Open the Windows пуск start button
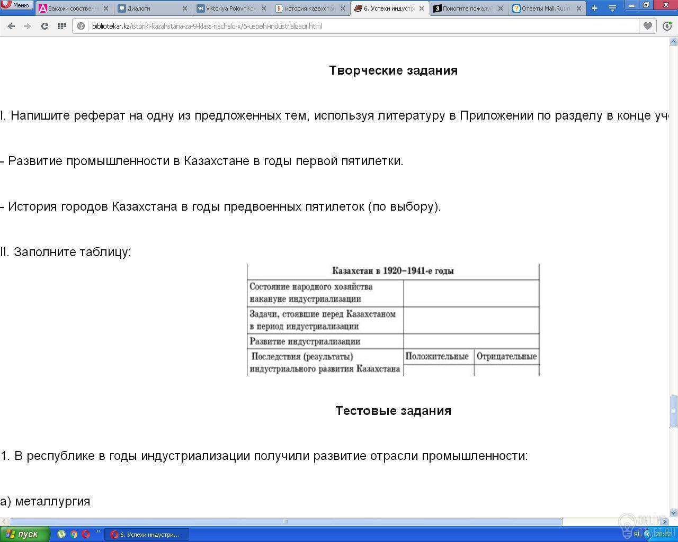This screenshot has width=678, height=542. point(24,534)
